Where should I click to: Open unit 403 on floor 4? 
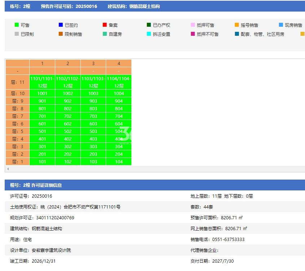(x=93, y=139)
